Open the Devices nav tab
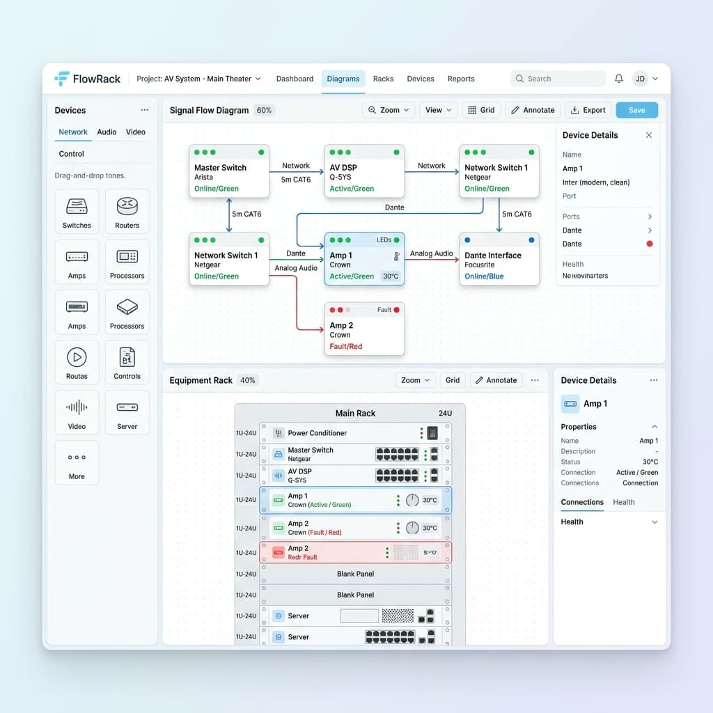The image size is (713, 713). (x=420, y=79)
